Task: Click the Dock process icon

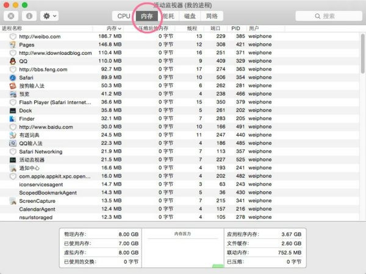Action: (x=13, y=110)
